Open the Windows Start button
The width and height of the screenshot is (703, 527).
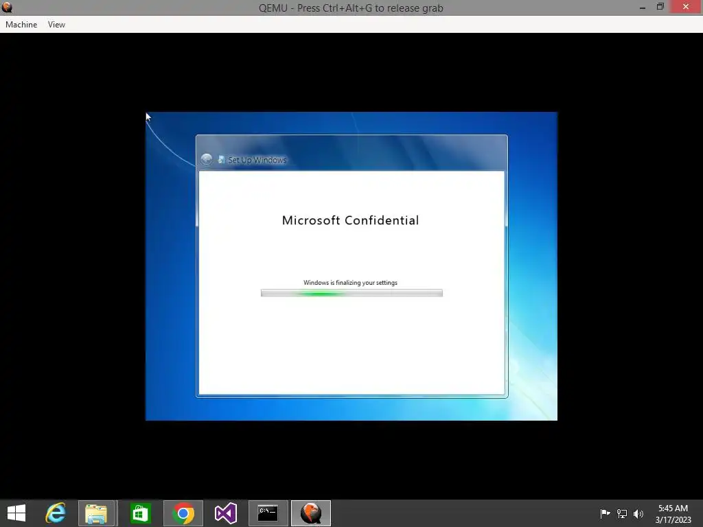coord(16,513)
